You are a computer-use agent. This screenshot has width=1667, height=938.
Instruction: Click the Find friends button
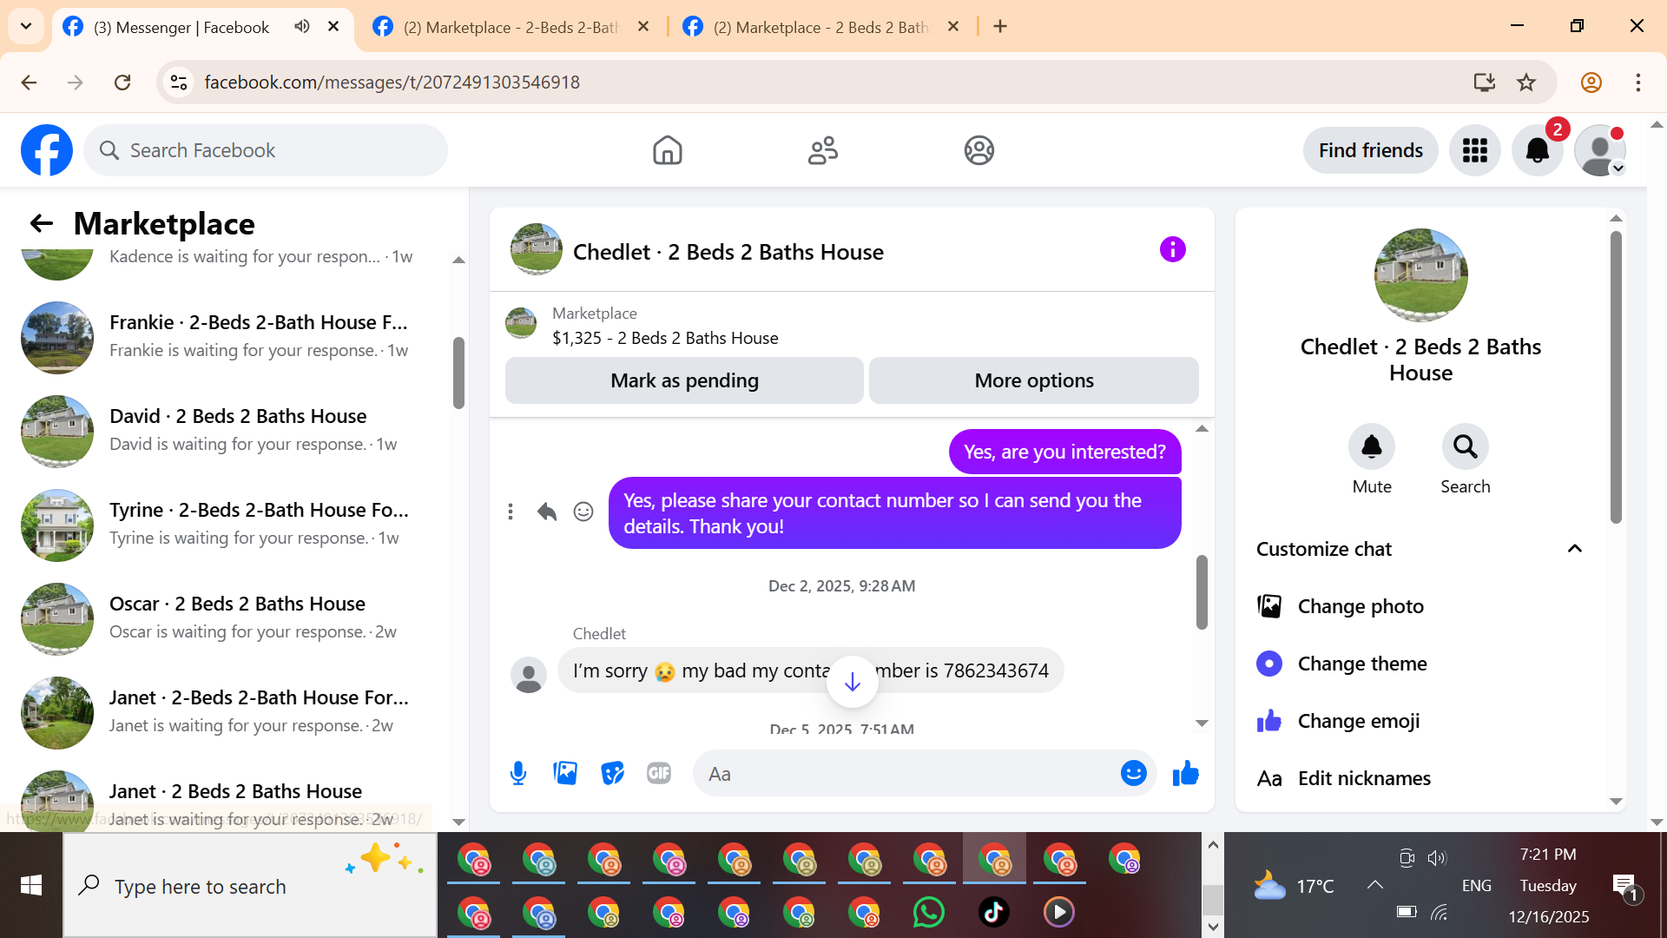coord(1370,150)
